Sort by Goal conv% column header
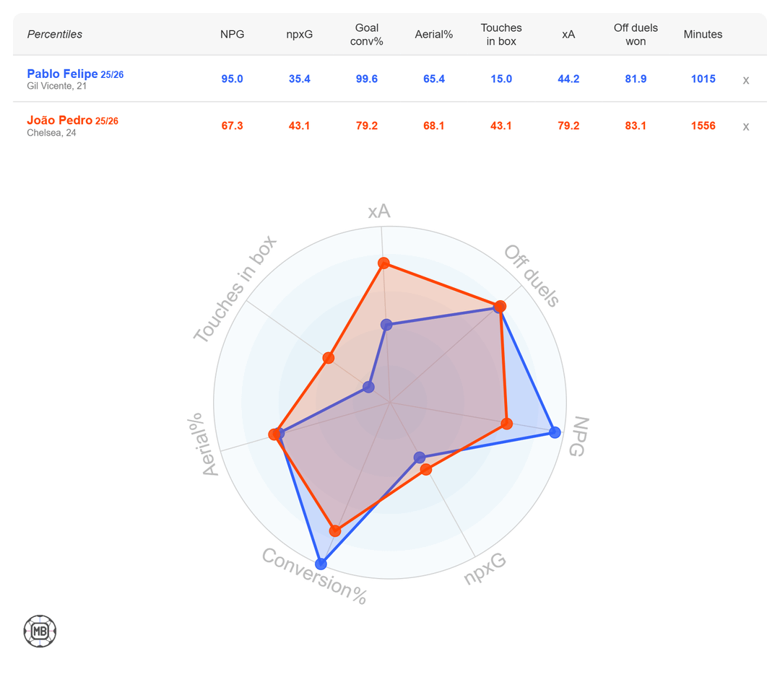 tap(367, 35)
